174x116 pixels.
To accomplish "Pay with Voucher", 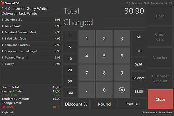I will (160, 58).
